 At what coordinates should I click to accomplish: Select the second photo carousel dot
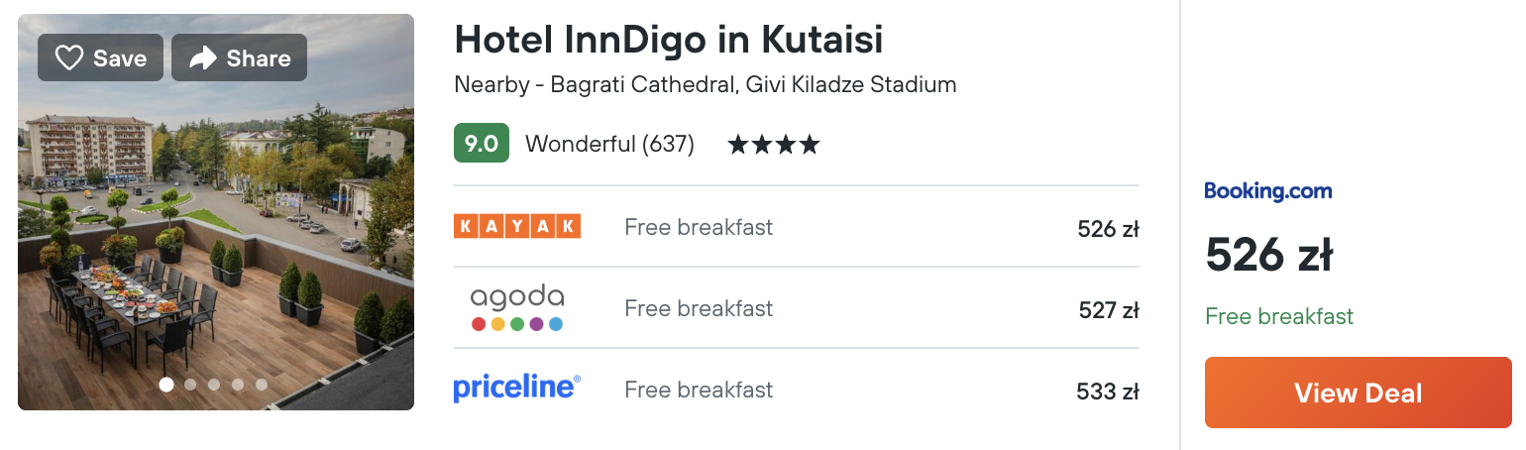pyautogui.click(x=190, y=385)
